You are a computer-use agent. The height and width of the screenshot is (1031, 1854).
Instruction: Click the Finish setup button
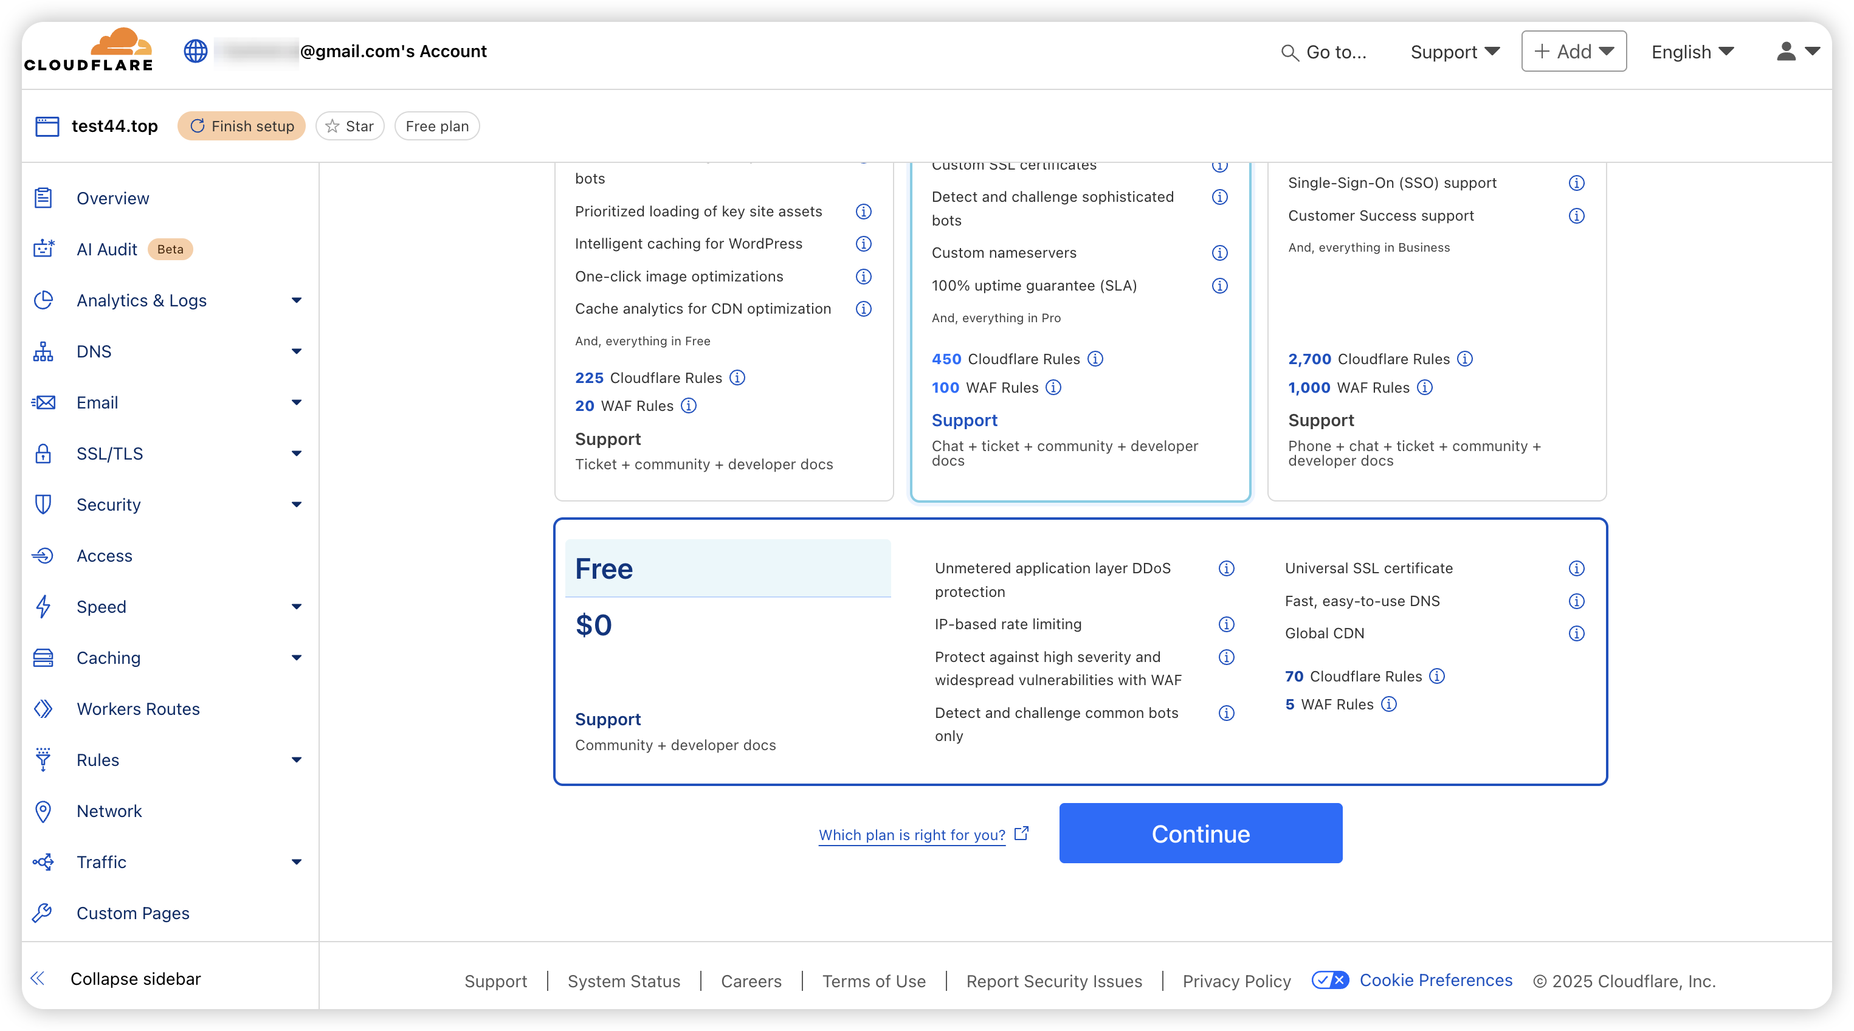[x=242, y=126]
